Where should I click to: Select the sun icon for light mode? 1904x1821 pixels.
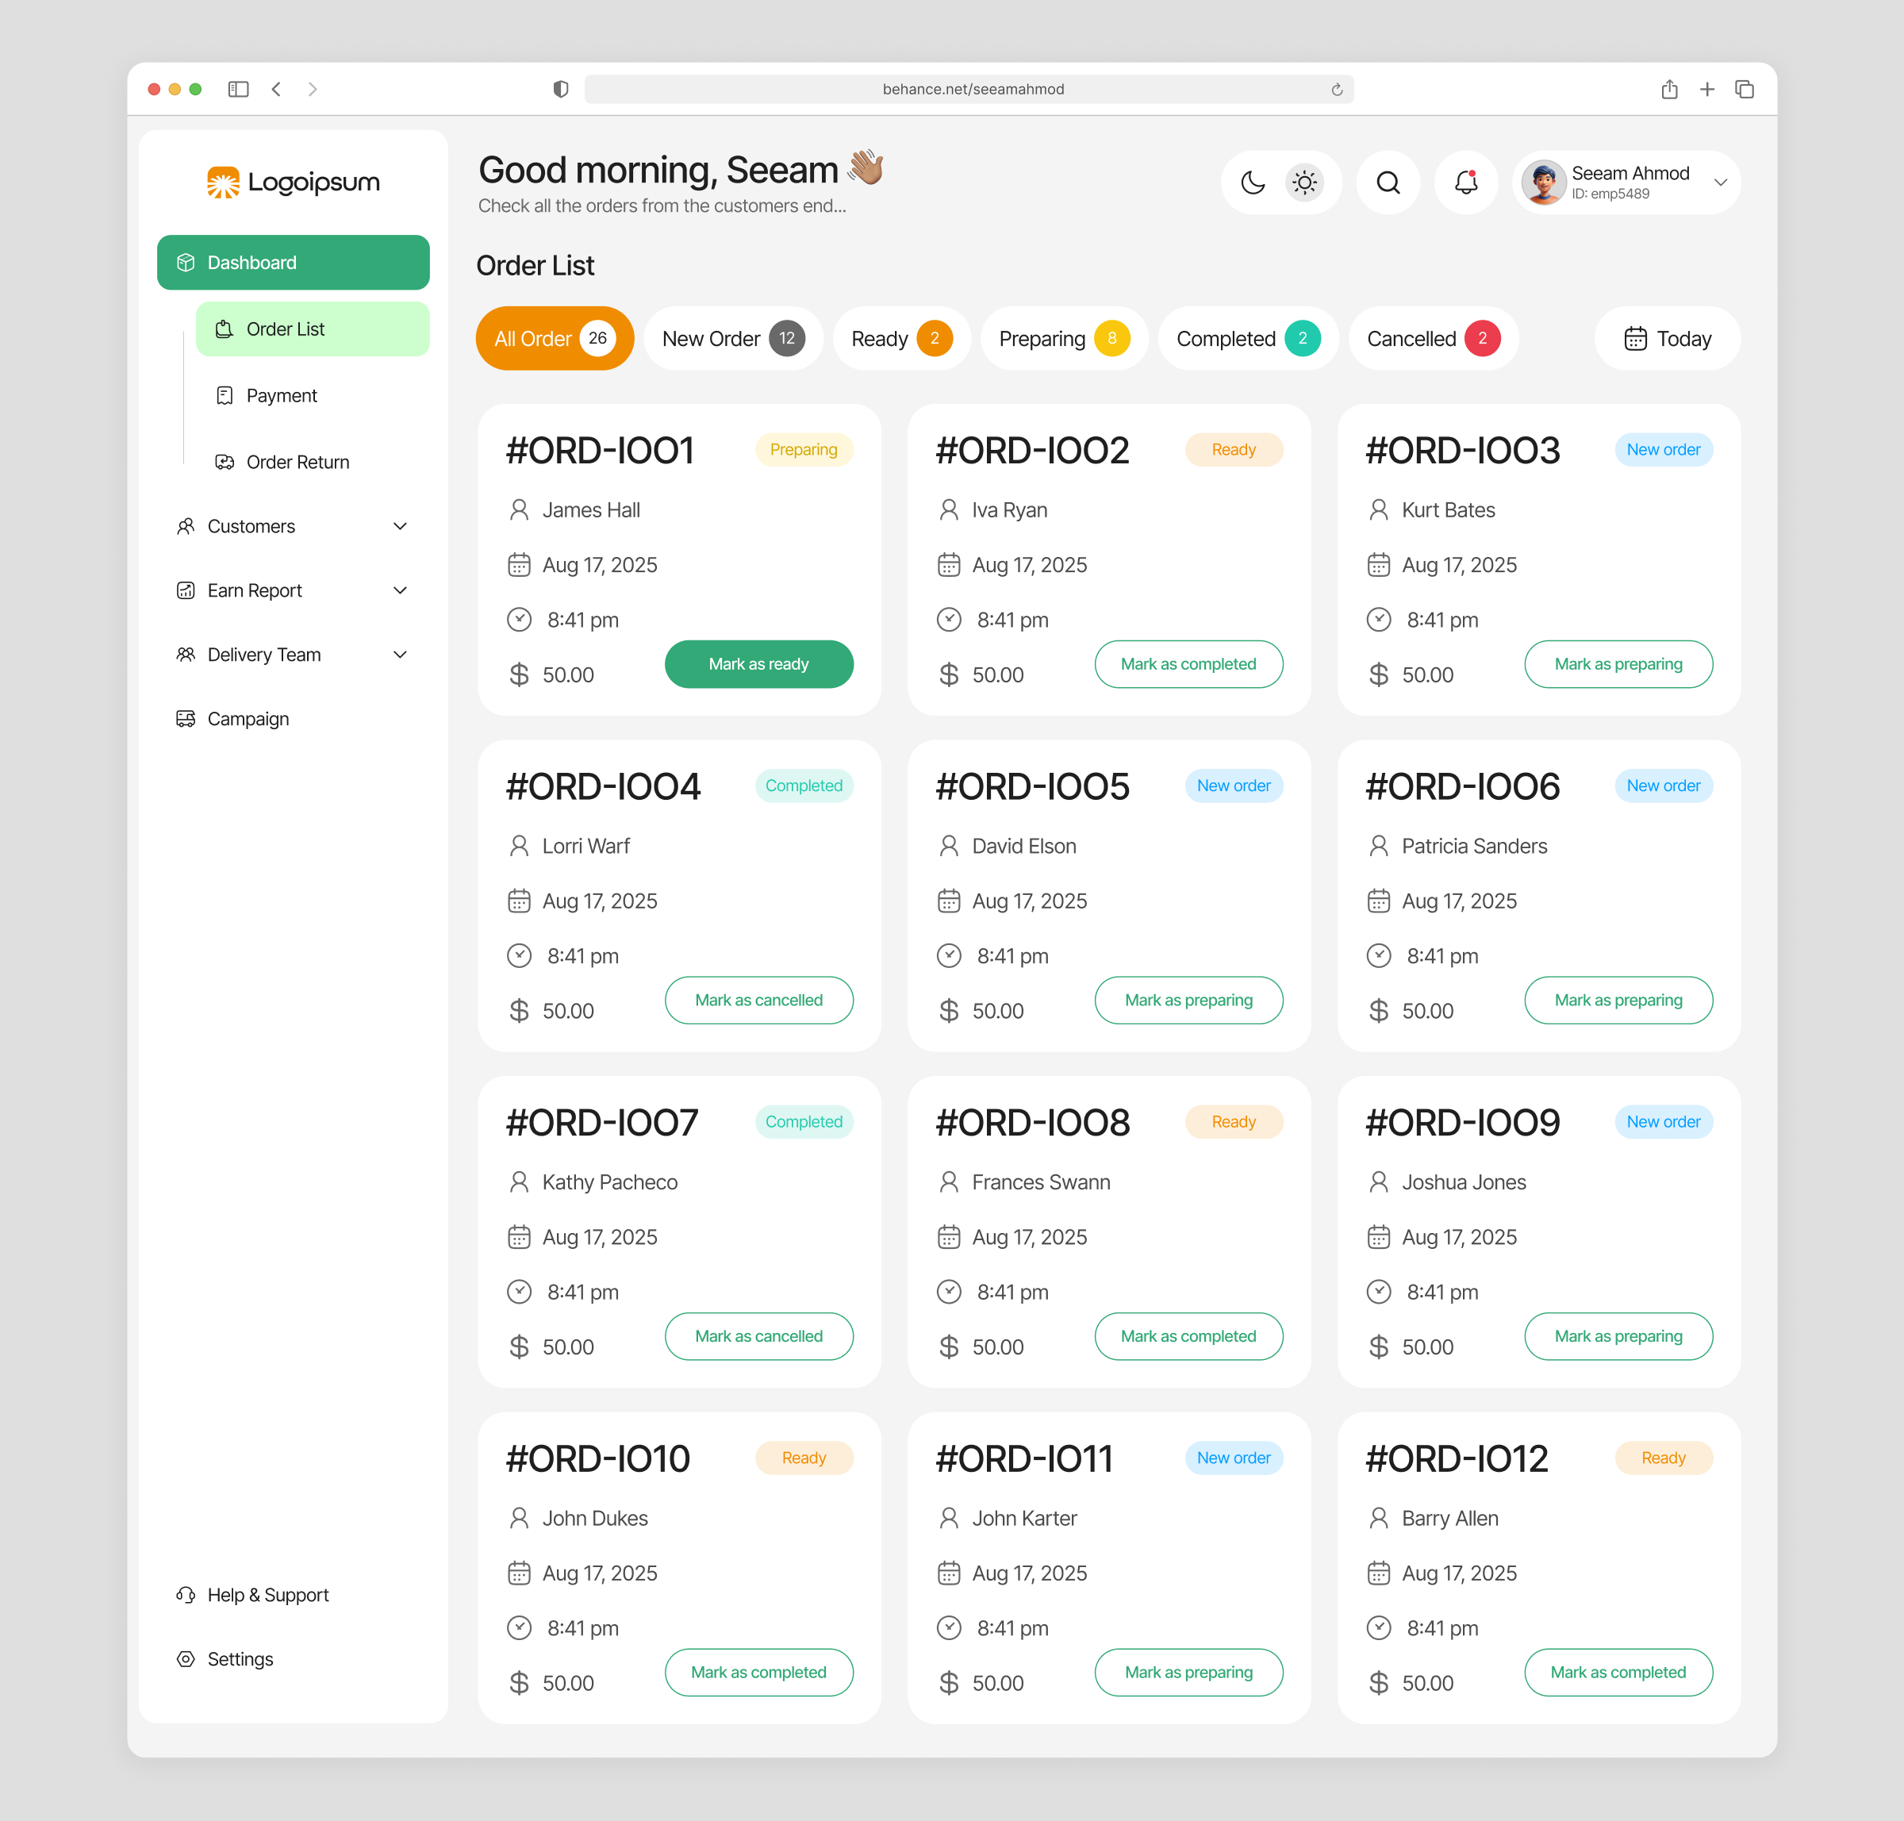pos(1304,182)
